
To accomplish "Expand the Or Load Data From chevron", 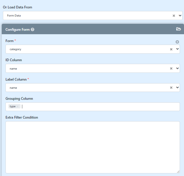I will (180, 16).
